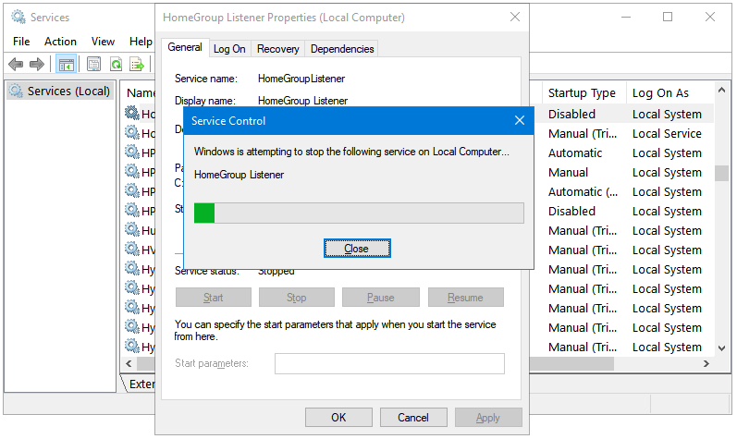Open the Properties toolbar icon

point(93,64)
